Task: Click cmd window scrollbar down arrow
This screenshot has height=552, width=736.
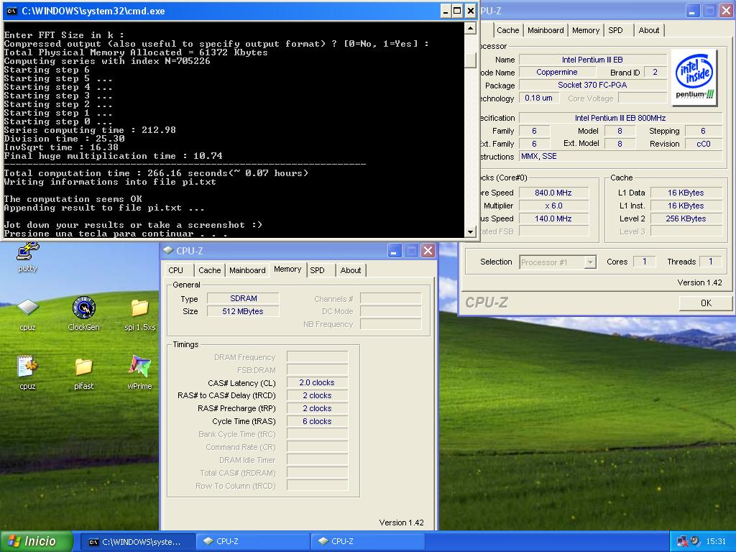Action: point(470,231)
